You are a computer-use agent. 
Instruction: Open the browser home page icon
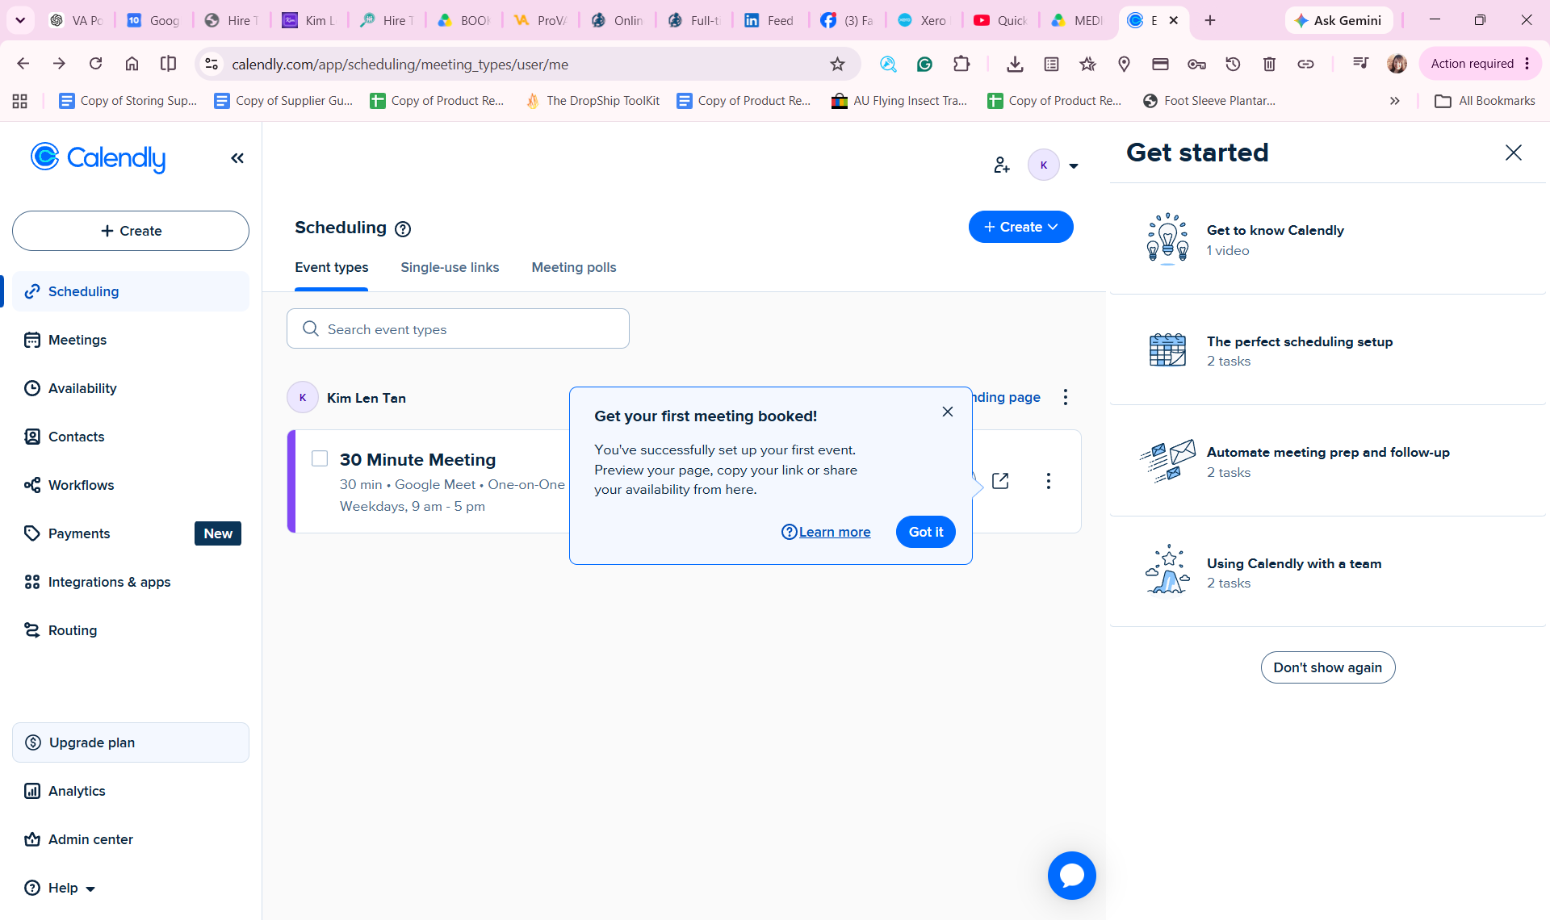tap(132, 64)
